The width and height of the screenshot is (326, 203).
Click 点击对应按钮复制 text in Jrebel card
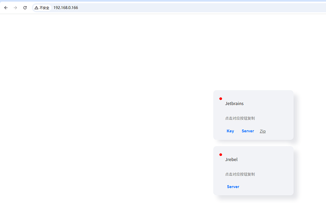tap(240, 174)
